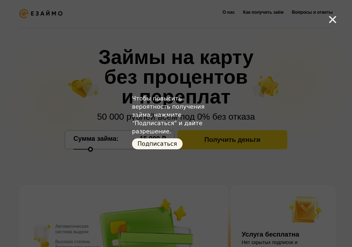Click the Получить деньги button
This screenshot has height=247, width=352.
pyautogui.click(x=232, y=140)
